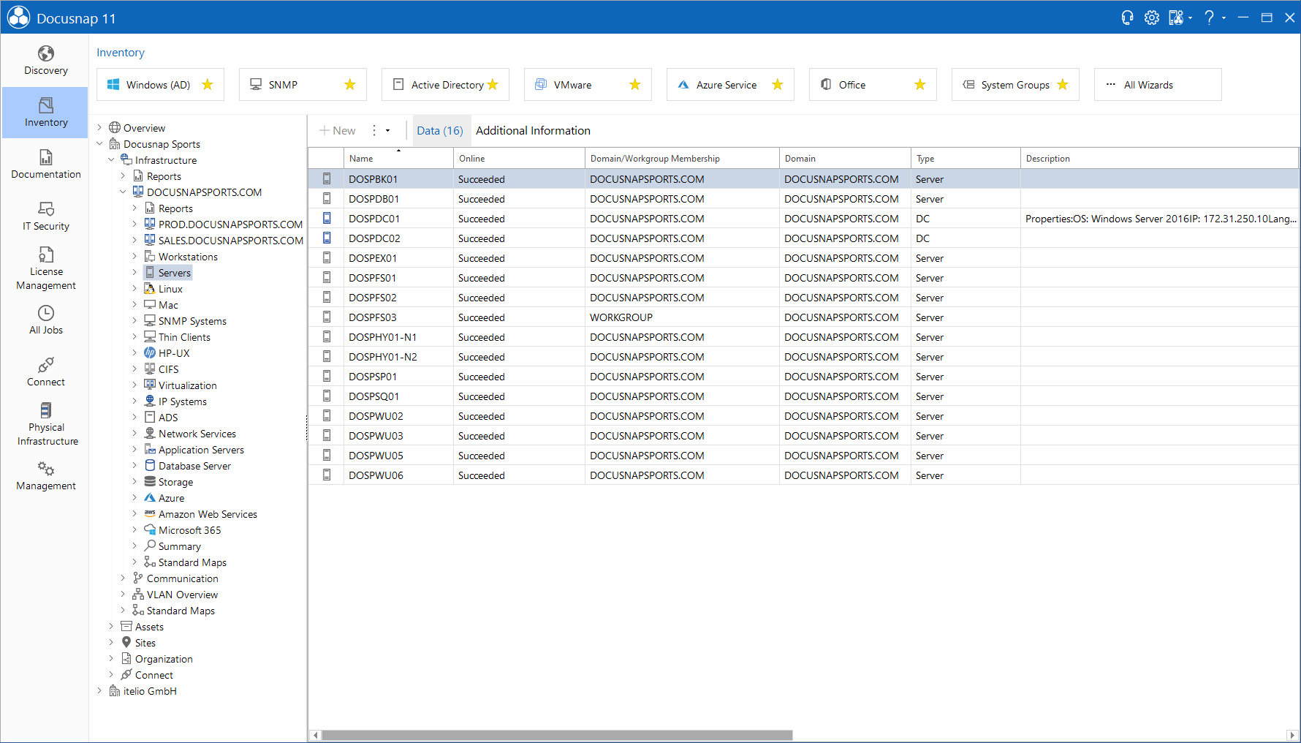The image size is (1301, 743).
Task: Select the HP-UX tree icon
Action: click(x=150, y=352)
